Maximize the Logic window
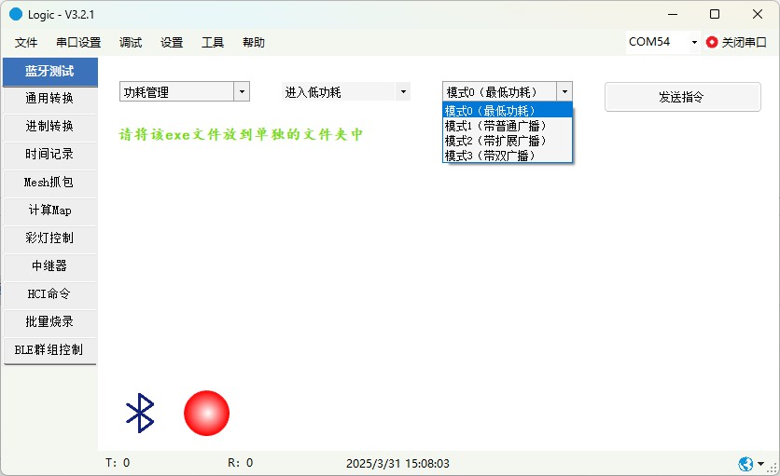This screenshot has width=780, height=476. [x=715, y=14]
